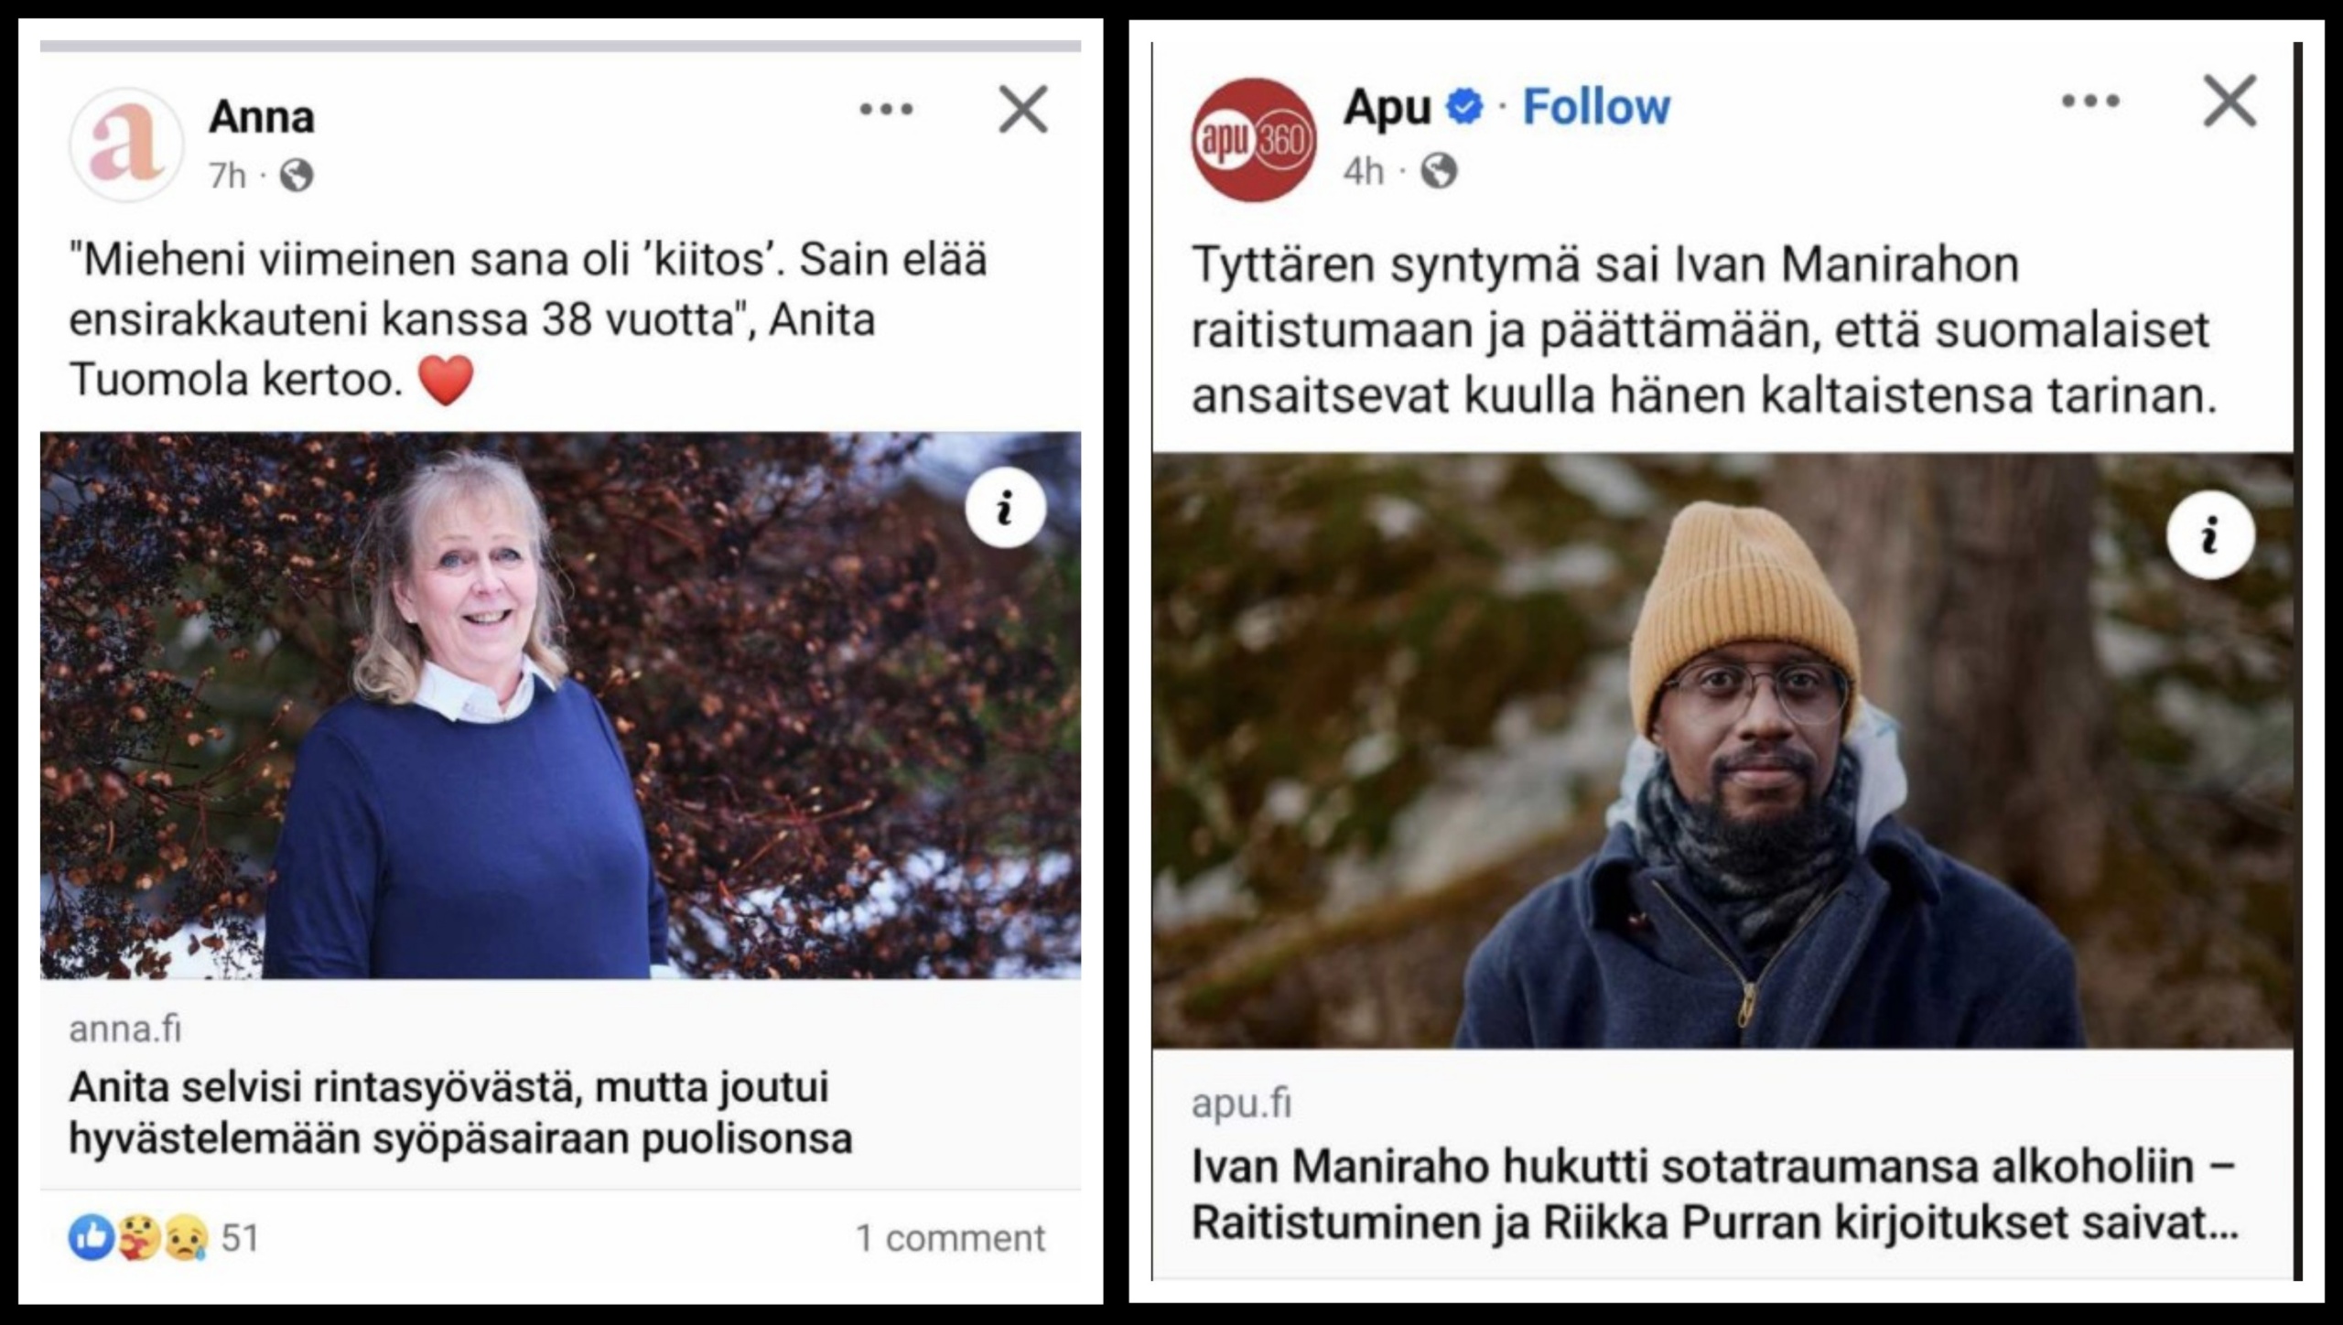
Task: Dismiss the Anna post with X
Action: click(x=1022, y=110)
